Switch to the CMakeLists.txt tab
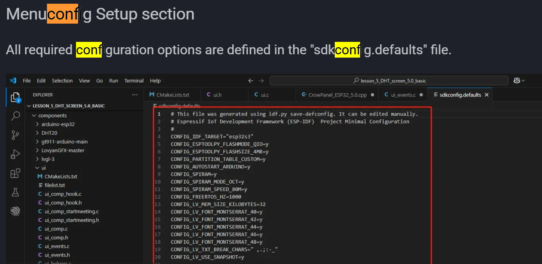This screenshot has width=542, height=264. [172, 95]
